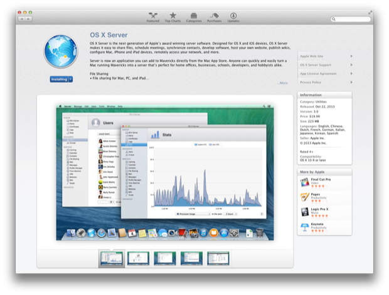389x295 pixels.
Task: Open the Featured section
Action: click(x=153, y=18)
